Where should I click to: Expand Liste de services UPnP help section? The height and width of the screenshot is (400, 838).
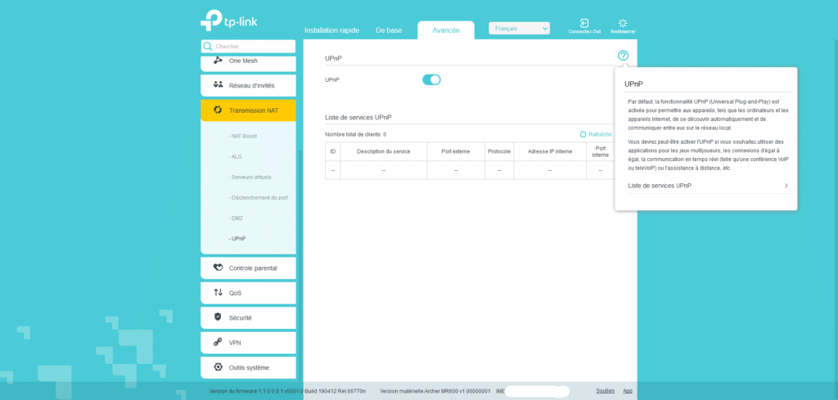pos(707,187)
